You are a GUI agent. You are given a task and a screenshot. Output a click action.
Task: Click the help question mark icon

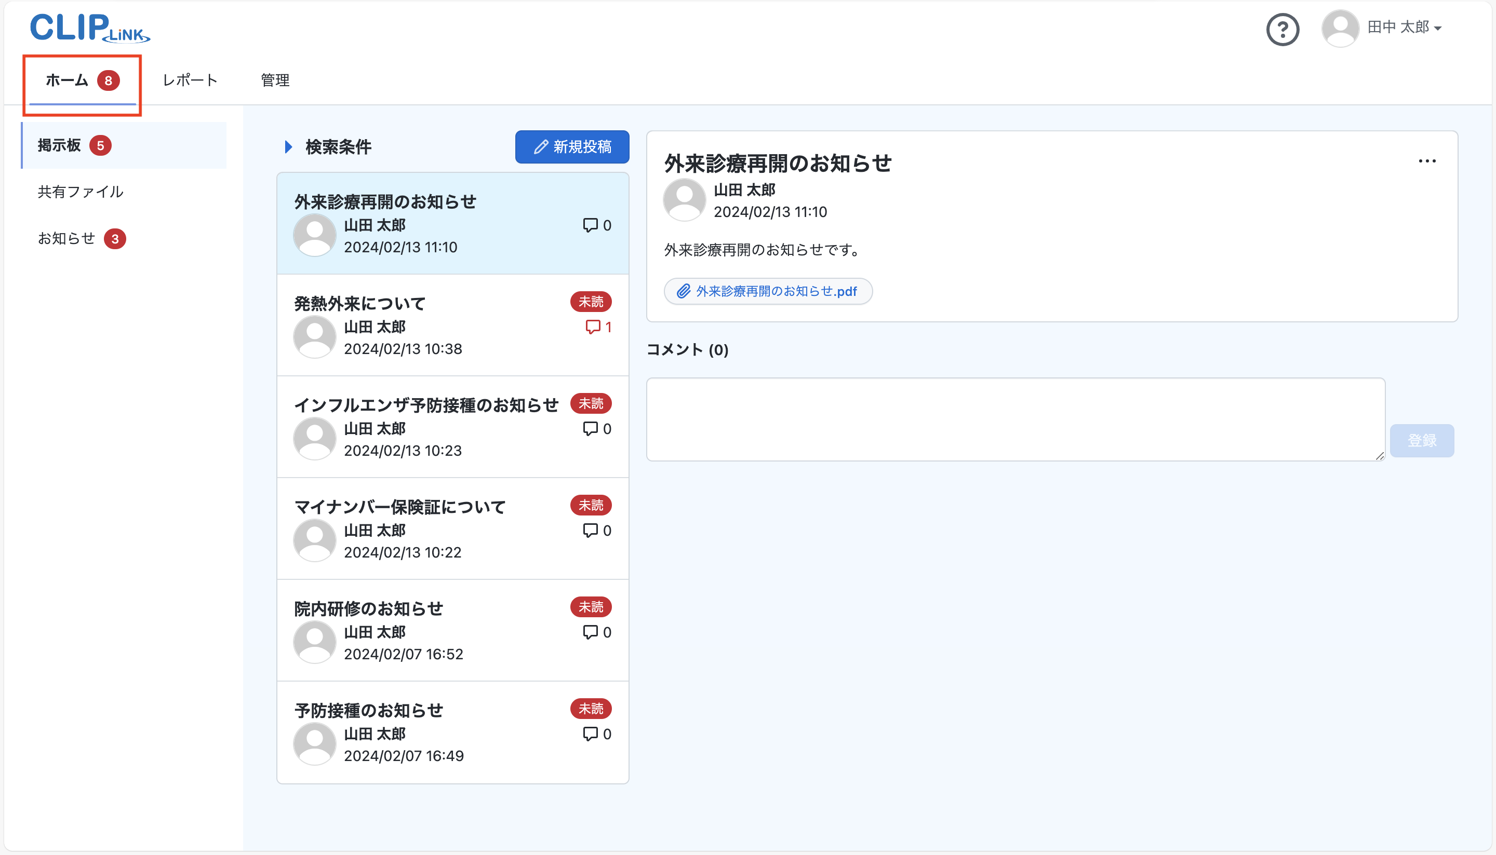pyautogui.click(x=1282, y=30)
